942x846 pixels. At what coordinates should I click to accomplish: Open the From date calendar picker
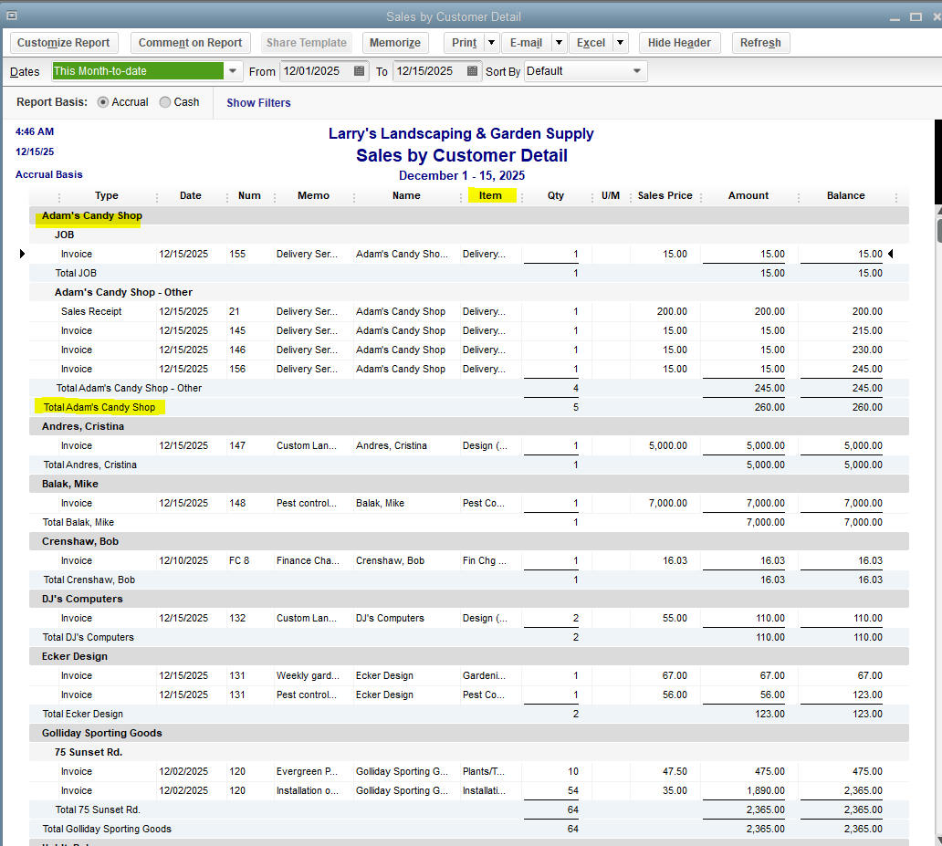[x=360, y=71]
